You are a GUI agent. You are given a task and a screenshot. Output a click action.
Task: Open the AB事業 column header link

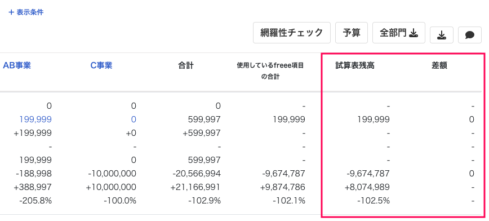click(17, 65)
